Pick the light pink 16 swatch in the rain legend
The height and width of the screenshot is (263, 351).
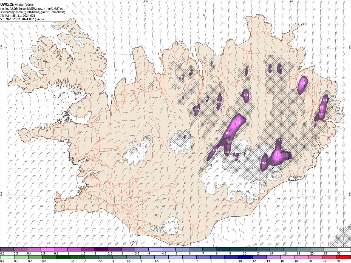pos(287,257)
